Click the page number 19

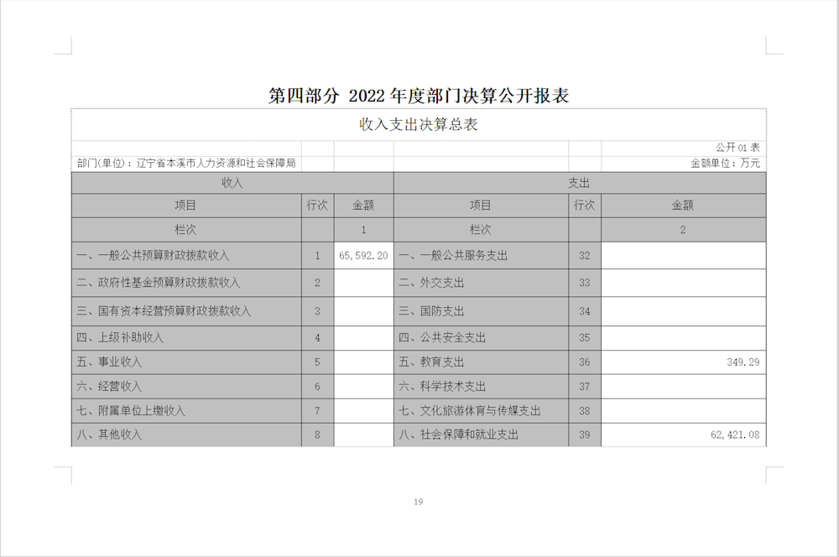point(419,502)
